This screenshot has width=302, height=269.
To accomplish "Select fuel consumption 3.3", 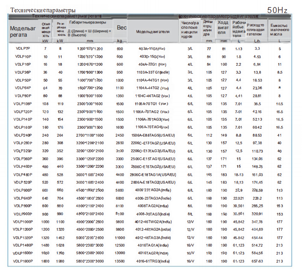I will coord(257,49).
